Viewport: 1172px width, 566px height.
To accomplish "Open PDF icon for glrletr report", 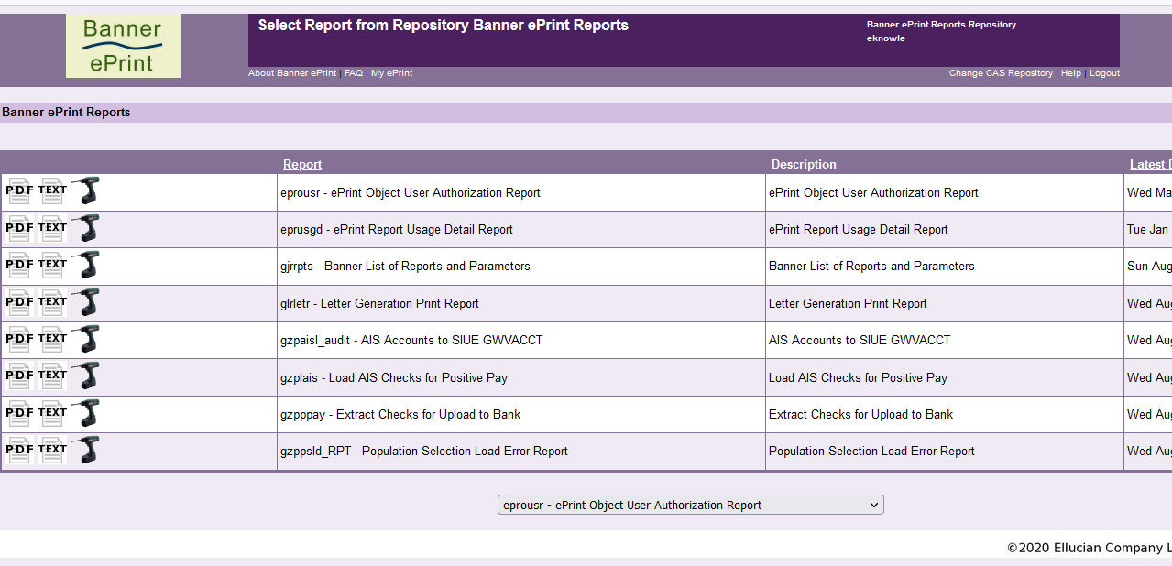I will coord(18,302).
